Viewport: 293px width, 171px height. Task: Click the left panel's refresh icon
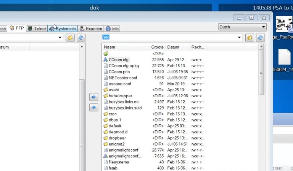pos(81,38)
